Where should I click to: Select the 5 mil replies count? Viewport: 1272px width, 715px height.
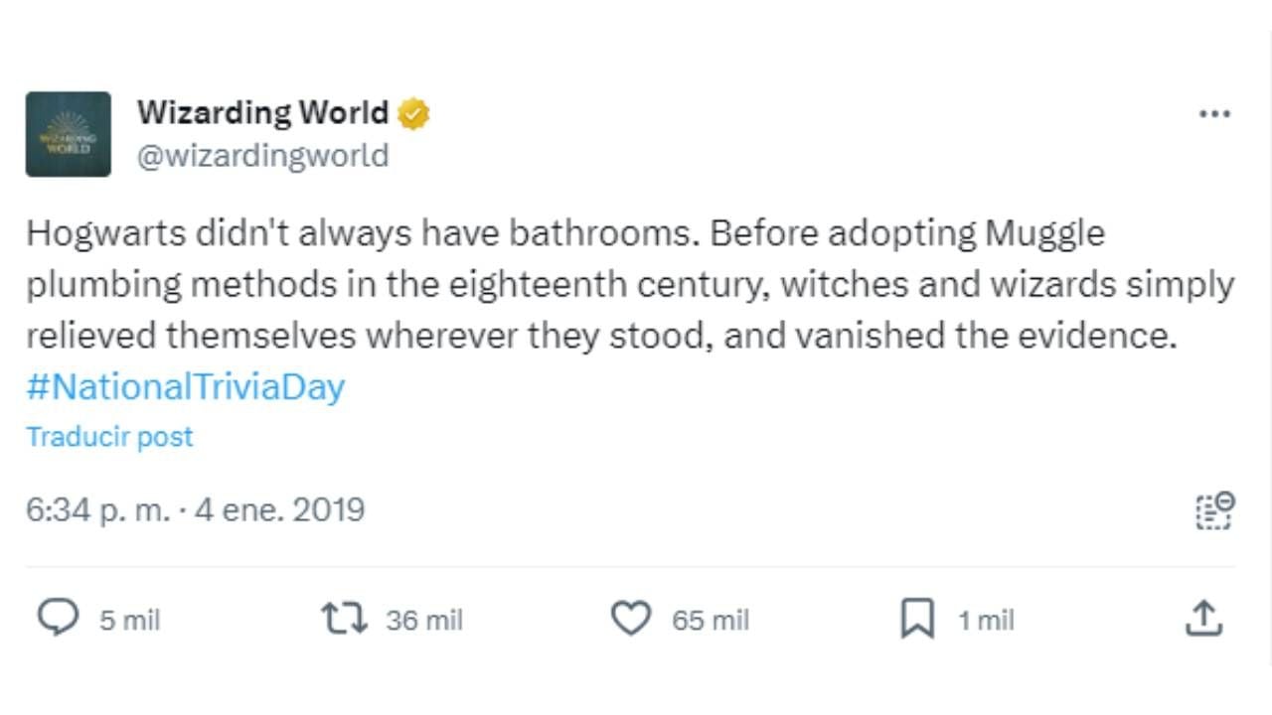(x=129, y=621)
